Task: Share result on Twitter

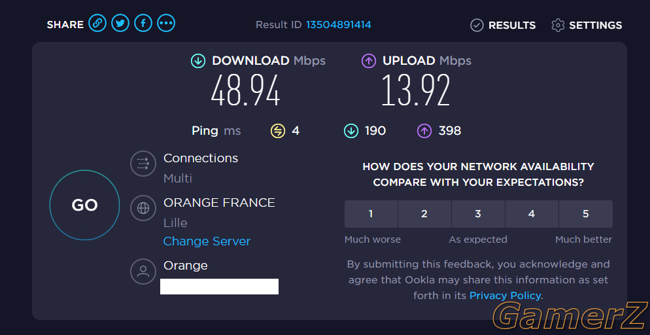Action: pyautogui.click(x=120, y=23)
